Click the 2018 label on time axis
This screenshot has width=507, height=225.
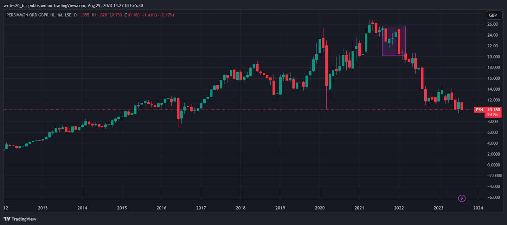coord(241,208)
